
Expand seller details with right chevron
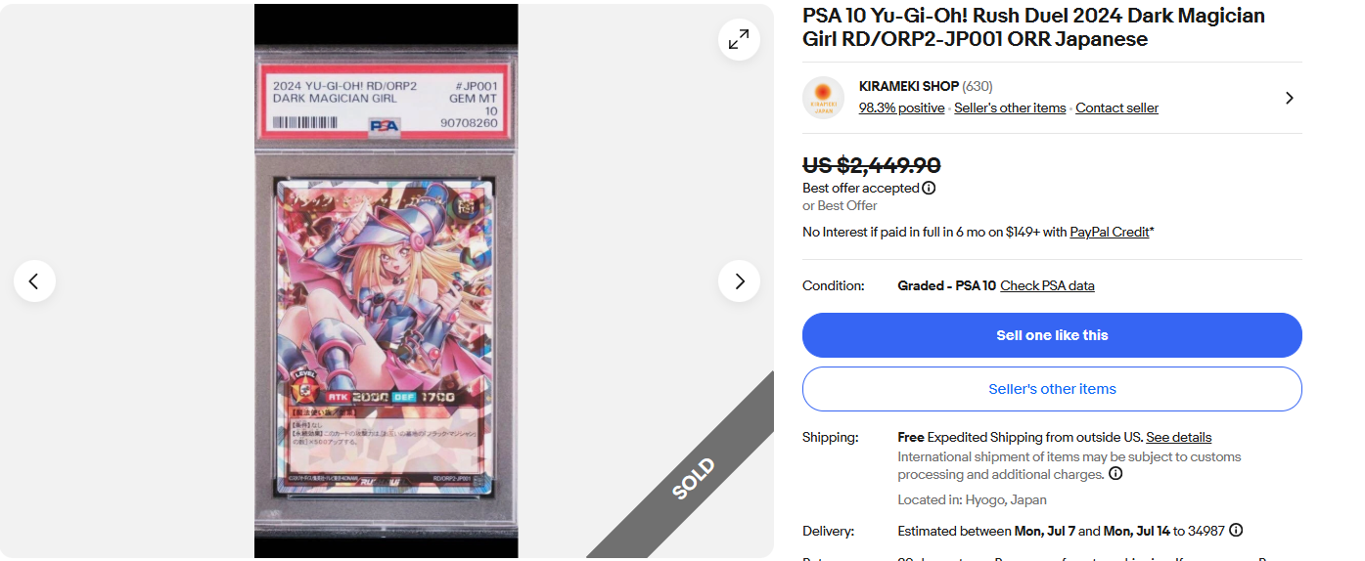1290,98
